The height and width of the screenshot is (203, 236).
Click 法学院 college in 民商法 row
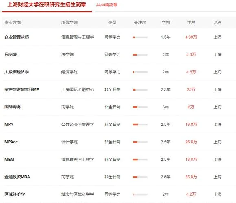point(68,54)
